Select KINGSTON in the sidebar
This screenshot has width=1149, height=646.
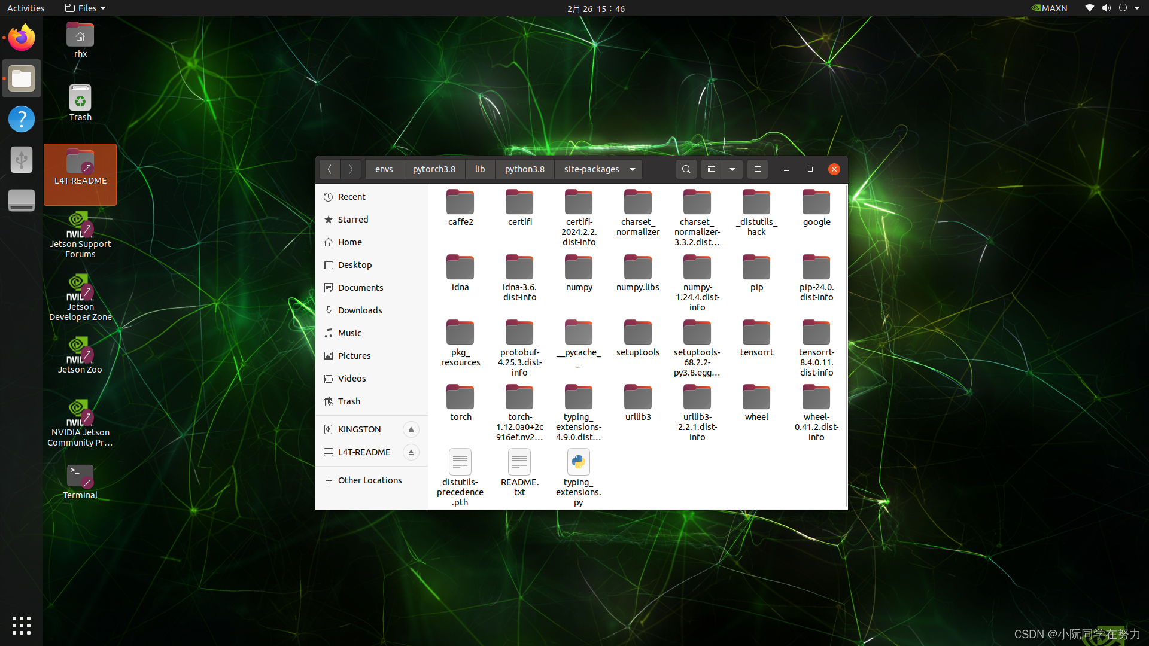359,429
